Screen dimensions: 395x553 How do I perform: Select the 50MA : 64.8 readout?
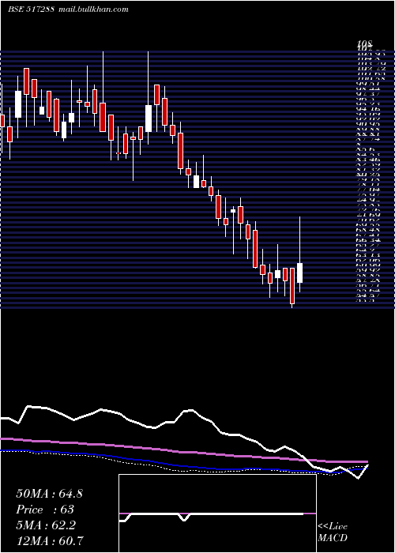tap(49, 494)
